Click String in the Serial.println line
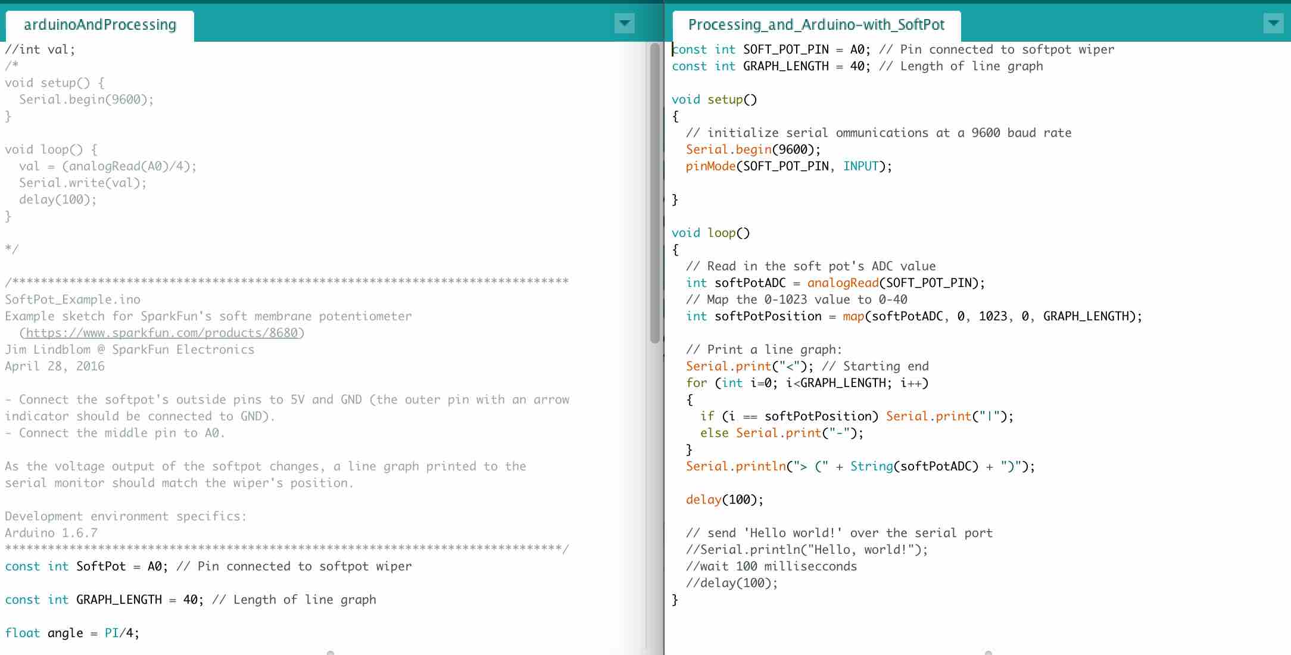Image resolution: width=1291 pixels, height=655 pixels. coord(871,466)
